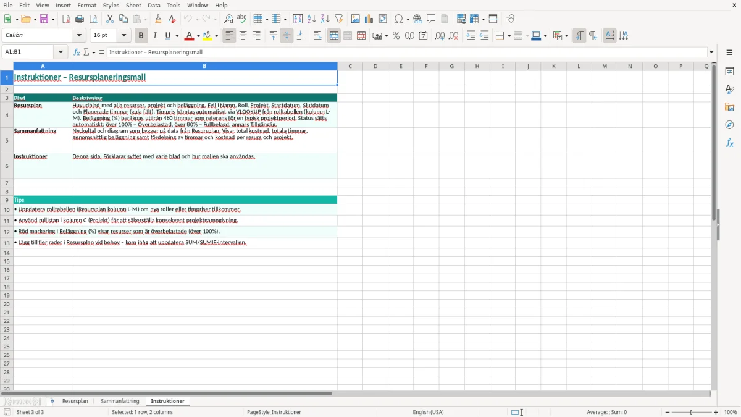Run the Spelling check icon
This screenshot has height=417, width=741.
coord(242,19)
